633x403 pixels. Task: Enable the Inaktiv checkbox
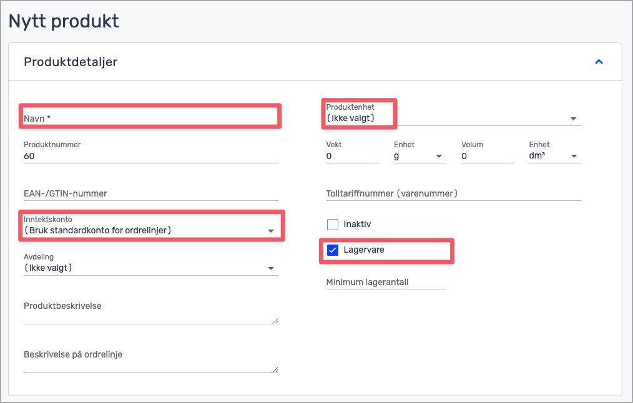pyautogui.click(x=333, y=224)
